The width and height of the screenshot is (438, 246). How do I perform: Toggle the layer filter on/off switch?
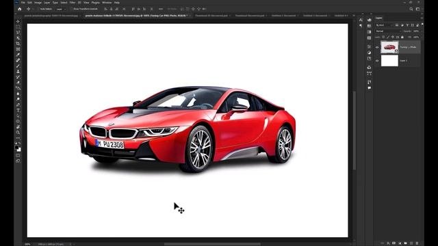[x=422, y=25]
